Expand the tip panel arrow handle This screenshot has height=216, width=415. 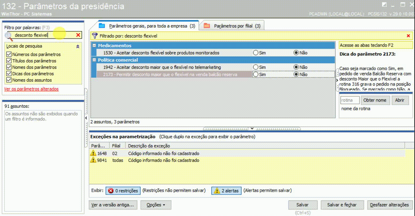(x=337, y=80)
